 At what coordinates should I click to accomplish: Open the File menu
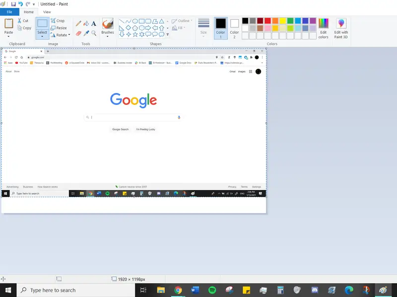pos(9,12)
